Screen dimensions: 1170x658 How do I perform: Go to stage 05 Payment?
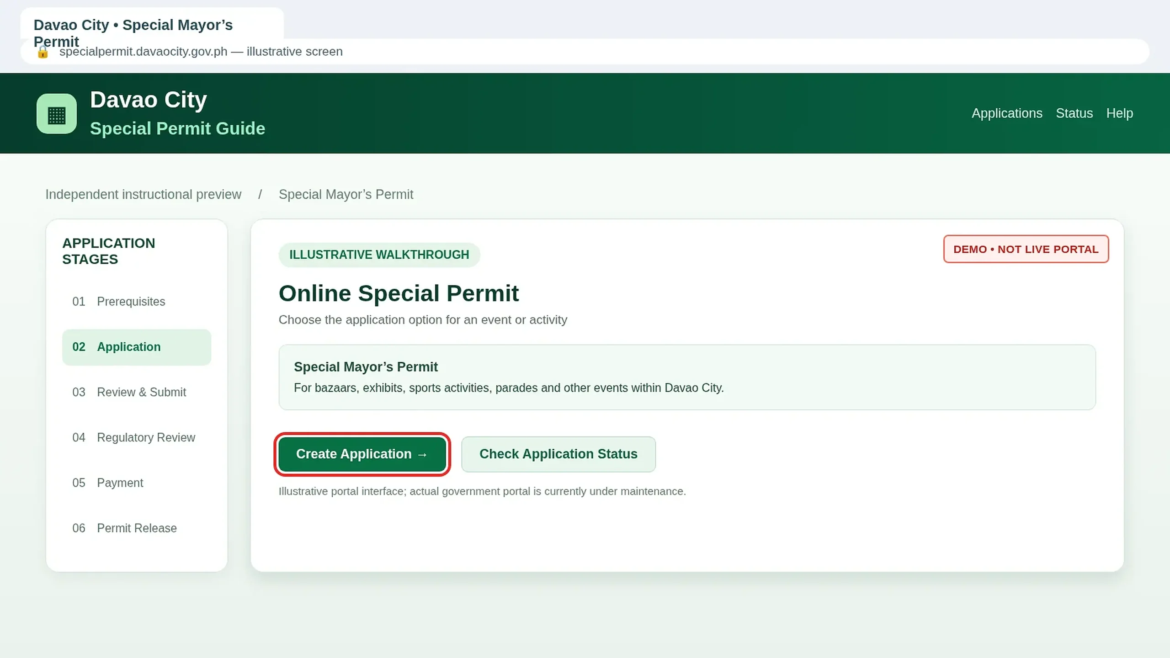[x=137, y=483]
